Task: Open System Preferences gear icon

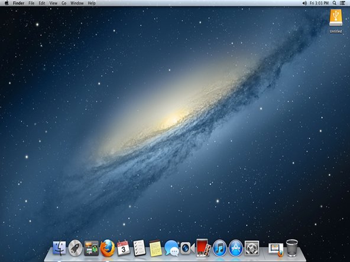Action: 252,248
